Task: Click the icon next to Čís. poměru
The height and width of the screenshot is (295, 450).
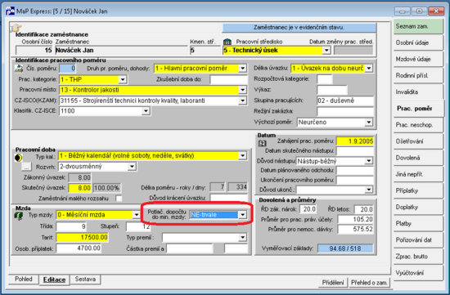Action: [x=19, y=68]
